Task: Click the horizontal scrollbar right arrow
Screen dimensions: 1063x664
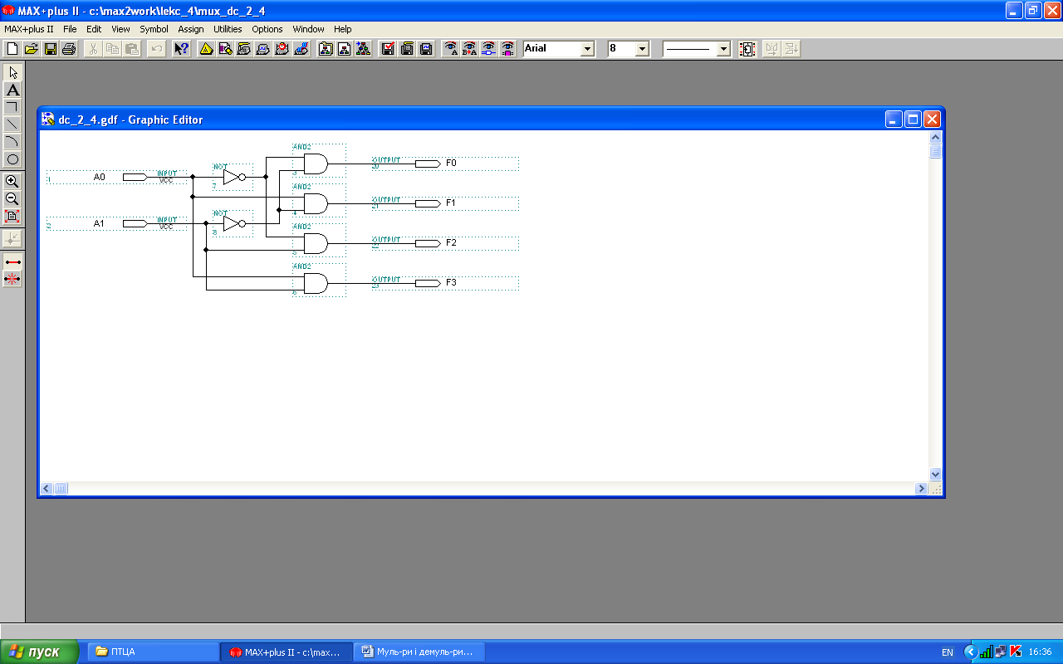Action: (921, 489)
